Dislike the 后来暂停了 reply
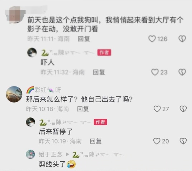 (183, 141)
